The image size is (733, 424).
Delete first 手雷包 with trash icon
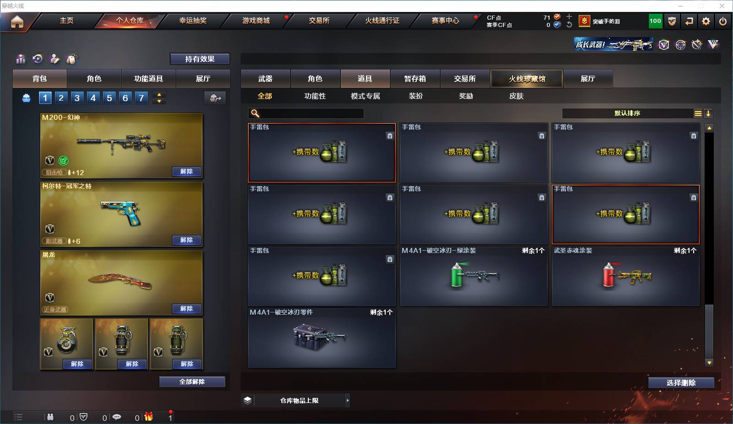[390, 136]
